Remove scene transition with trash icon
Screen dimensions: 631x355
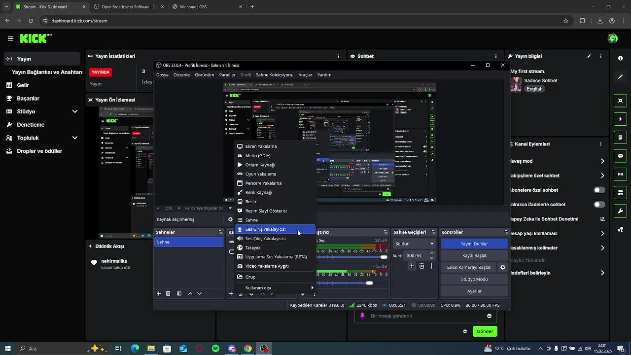421,266
